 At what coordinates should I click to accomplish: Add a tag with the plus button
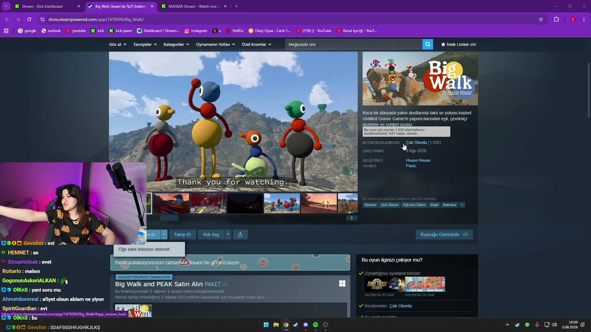click(462, 205)
